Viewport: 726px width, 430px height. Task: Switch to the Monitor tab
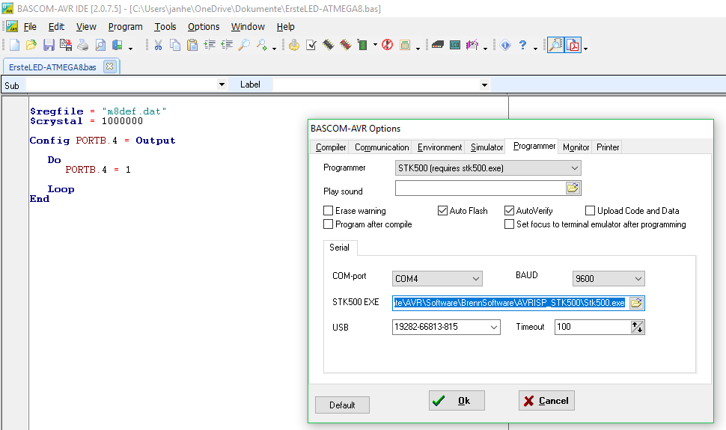click(576, 147)
